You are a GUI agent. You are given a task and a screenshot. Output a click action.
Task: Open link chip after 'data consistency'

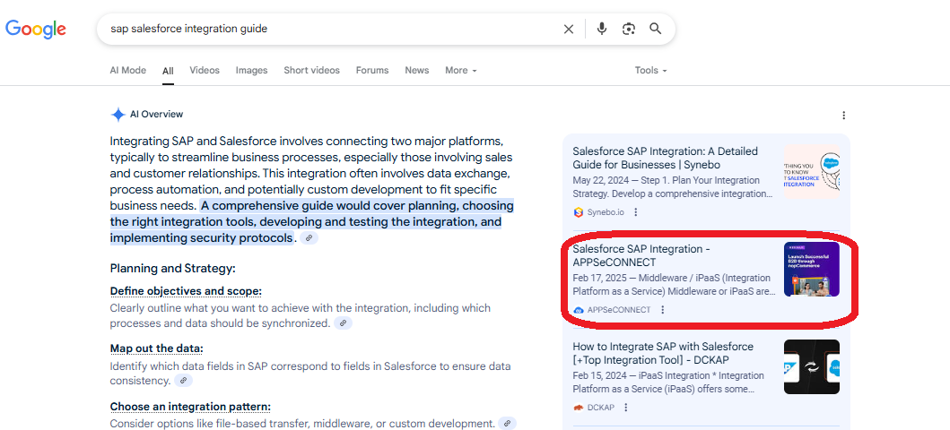[x=184, y=381]
